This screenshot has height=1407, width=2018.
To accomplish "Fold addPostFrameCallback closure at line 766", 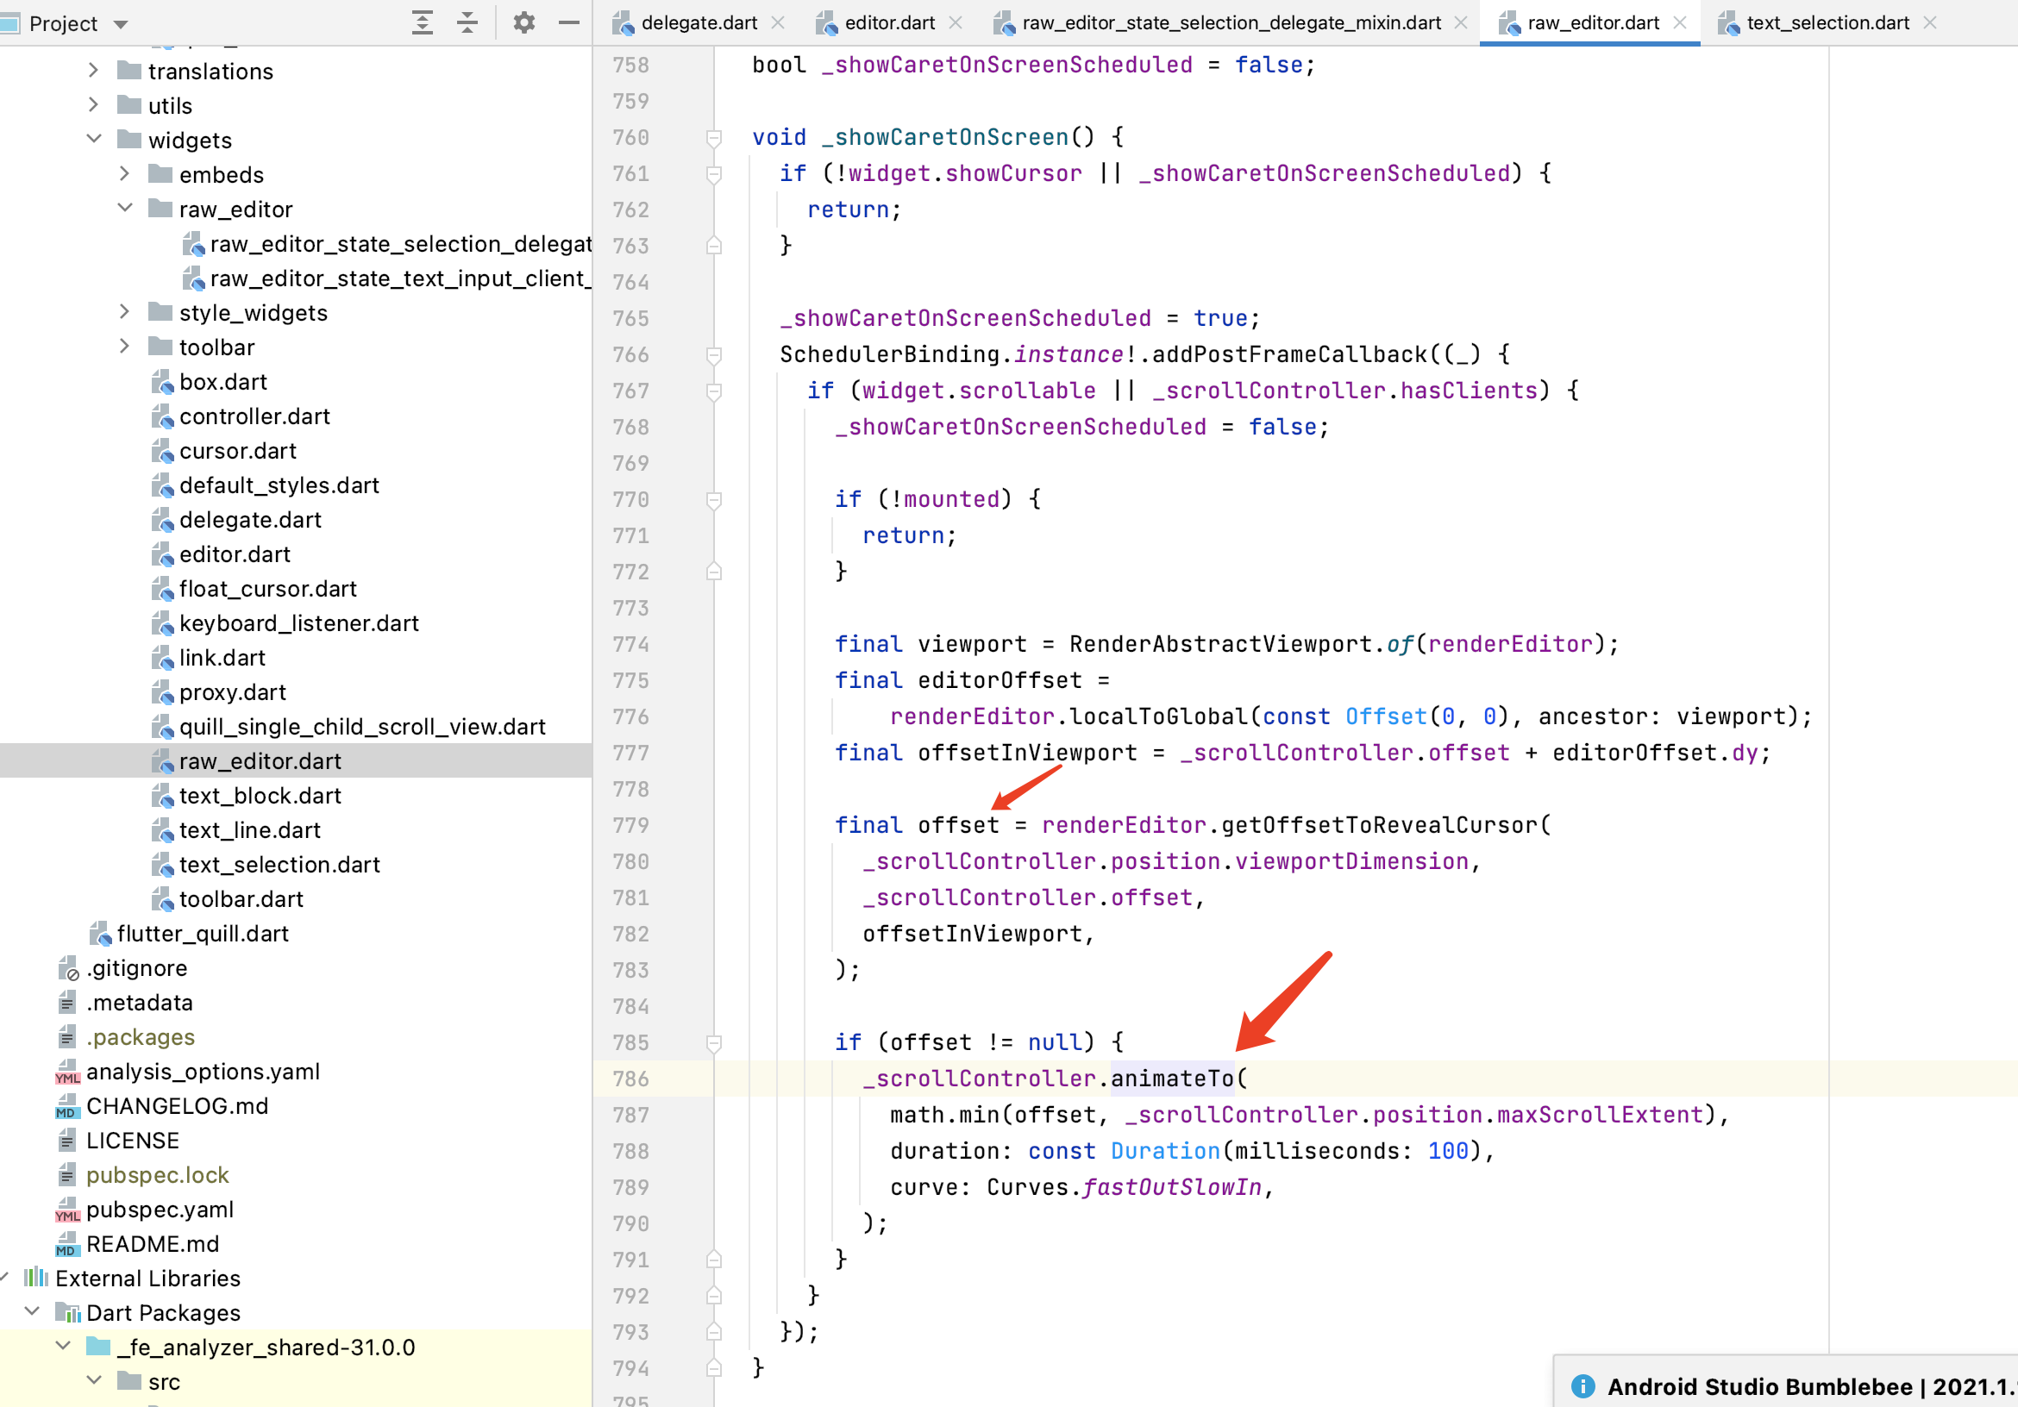I will (x=714, y=355).
